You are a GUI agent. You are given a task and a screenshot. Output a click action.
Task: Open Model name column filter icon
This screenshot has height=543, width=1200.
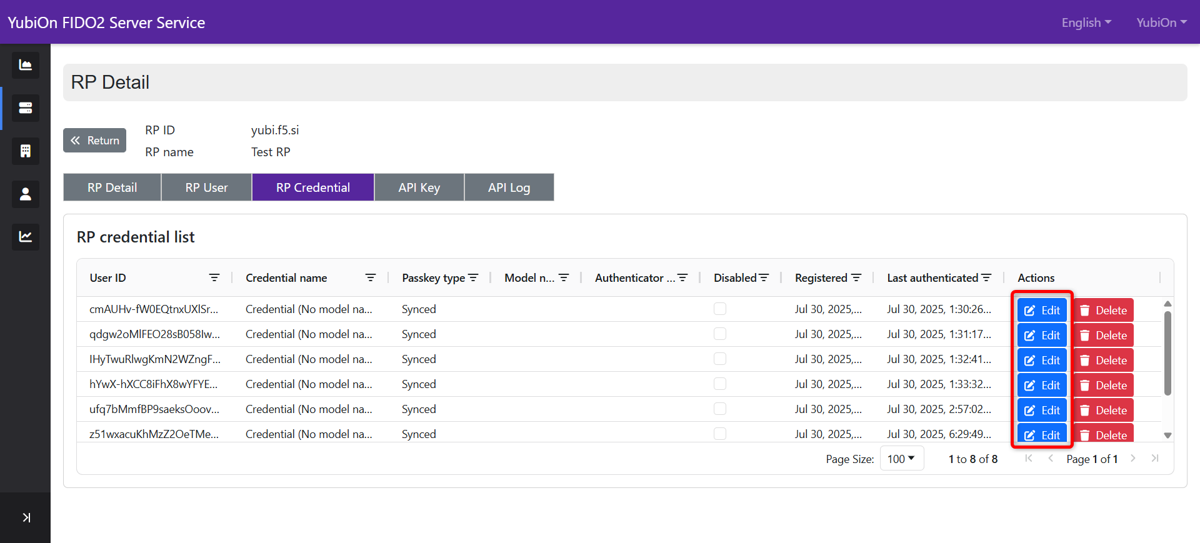564,277
